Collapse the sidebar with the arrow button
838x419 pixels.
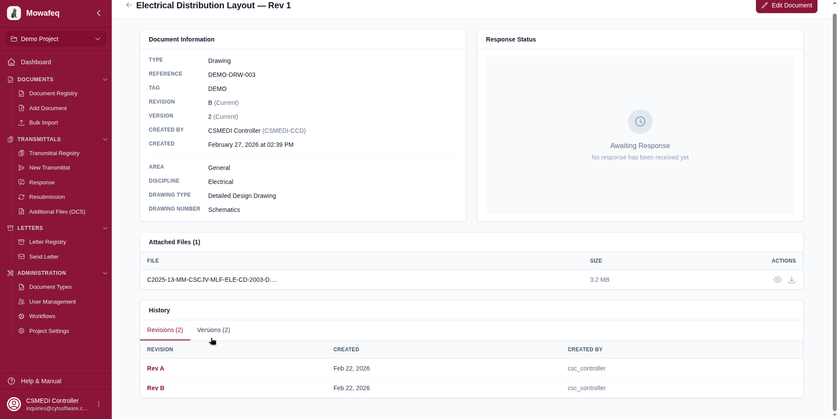coord(98,13)
